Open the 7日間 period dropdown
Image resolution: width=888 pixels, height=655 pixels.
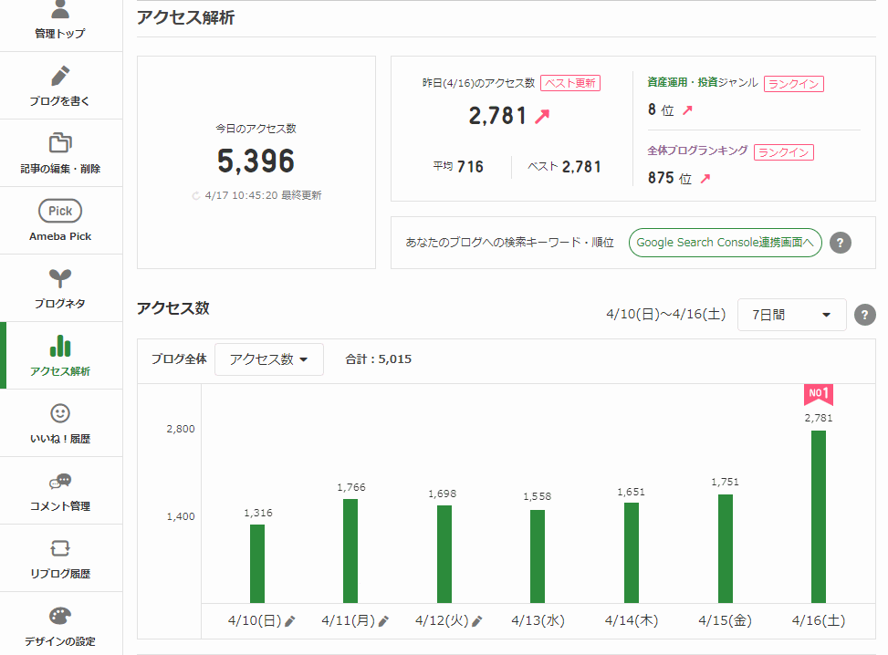(x=792, y=315)
